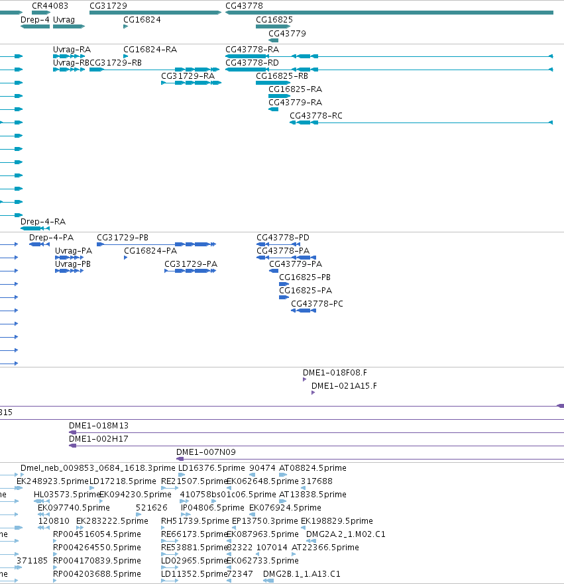Click protein CG43779-PA

(274, 271)
